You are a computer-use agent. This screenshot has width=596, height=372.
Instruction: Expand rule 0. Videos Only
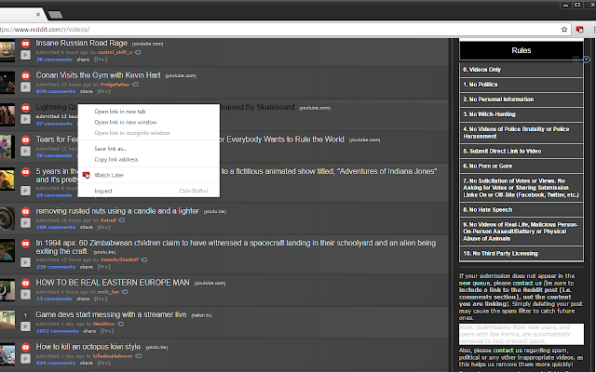pos(521,70)
